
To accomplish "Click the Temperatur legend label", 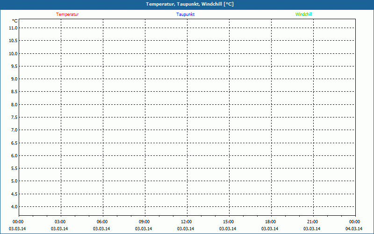I will coord(67,15).
